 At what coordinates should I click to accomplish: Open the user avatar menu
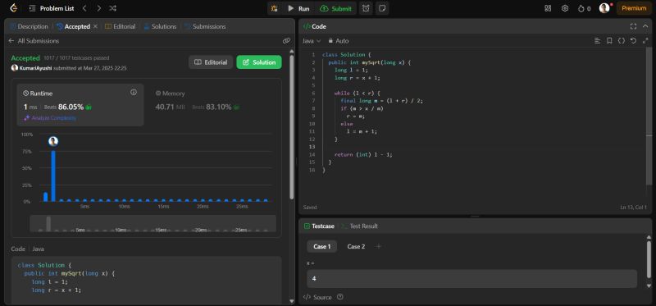(x=604, y=8)
